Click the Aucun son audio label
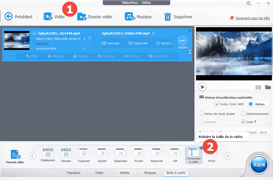The height and width of the screenshot is (180, 273). (42, 44)
